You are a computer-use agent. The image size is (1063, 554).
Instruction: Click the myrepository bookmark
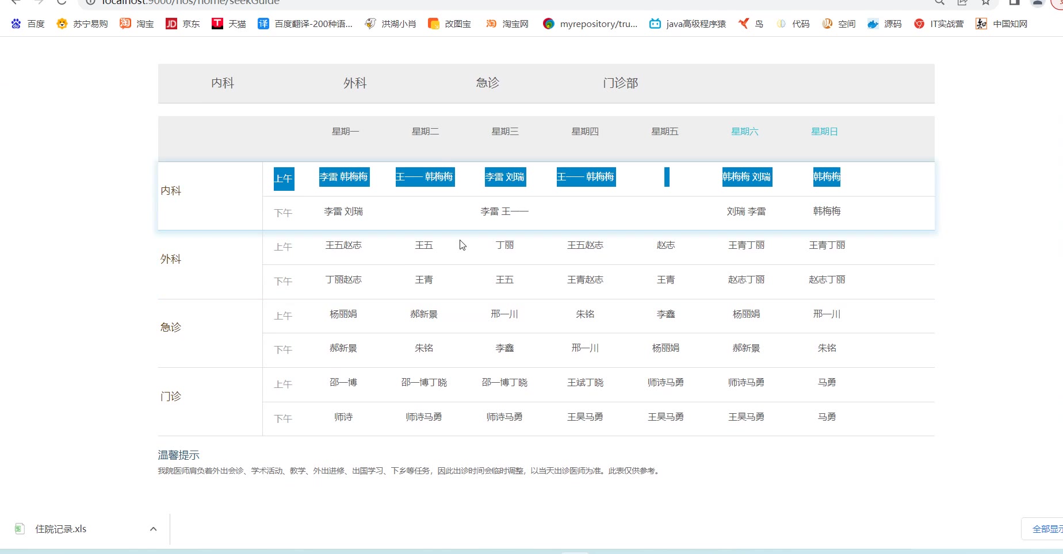(x=590, y=24)
